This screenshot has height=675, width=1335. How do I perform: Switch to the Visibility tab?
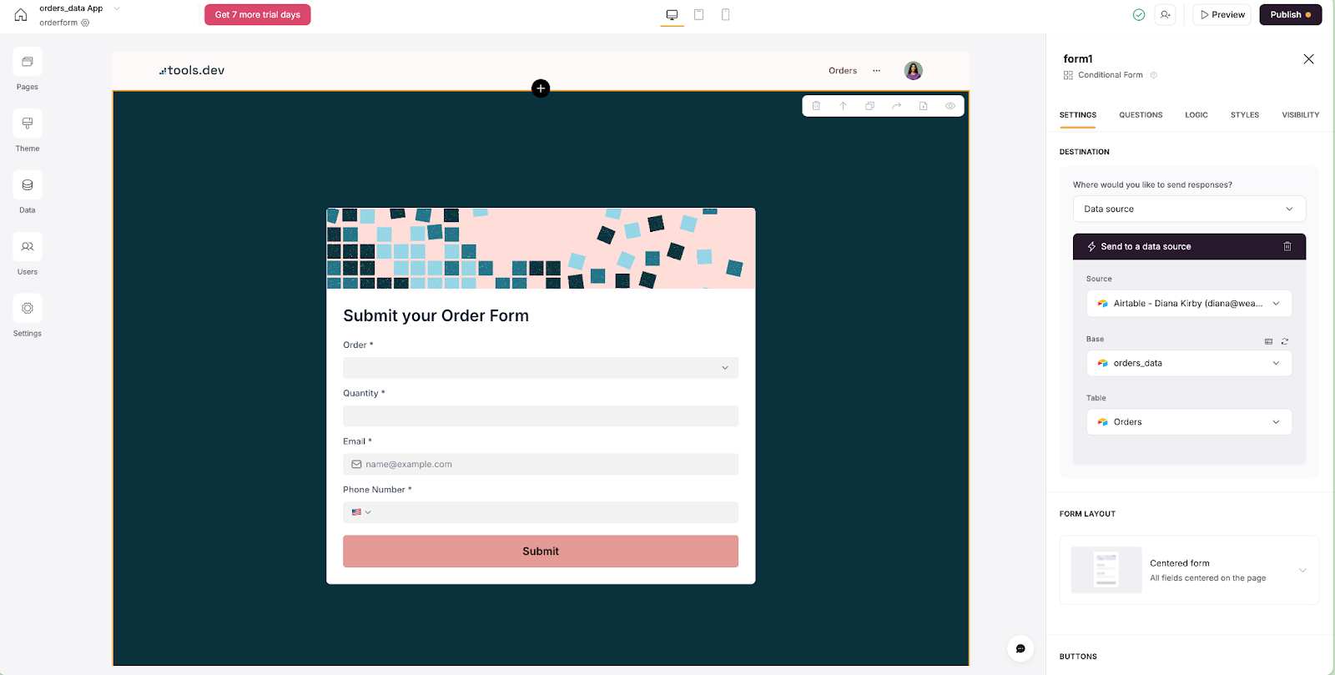coord(1301,115)
